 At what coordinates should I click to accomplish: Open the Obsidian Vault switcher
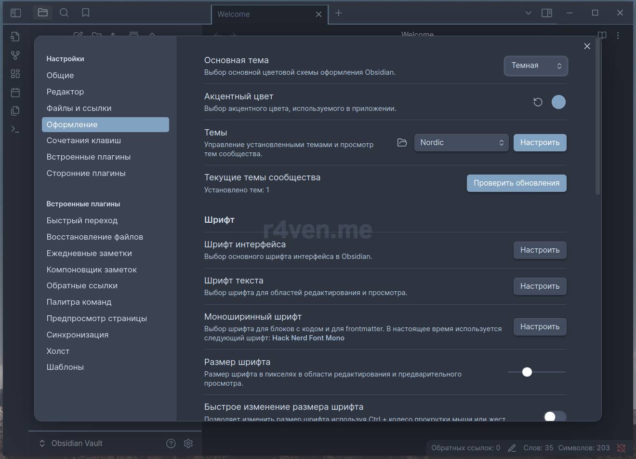(71, 443)
